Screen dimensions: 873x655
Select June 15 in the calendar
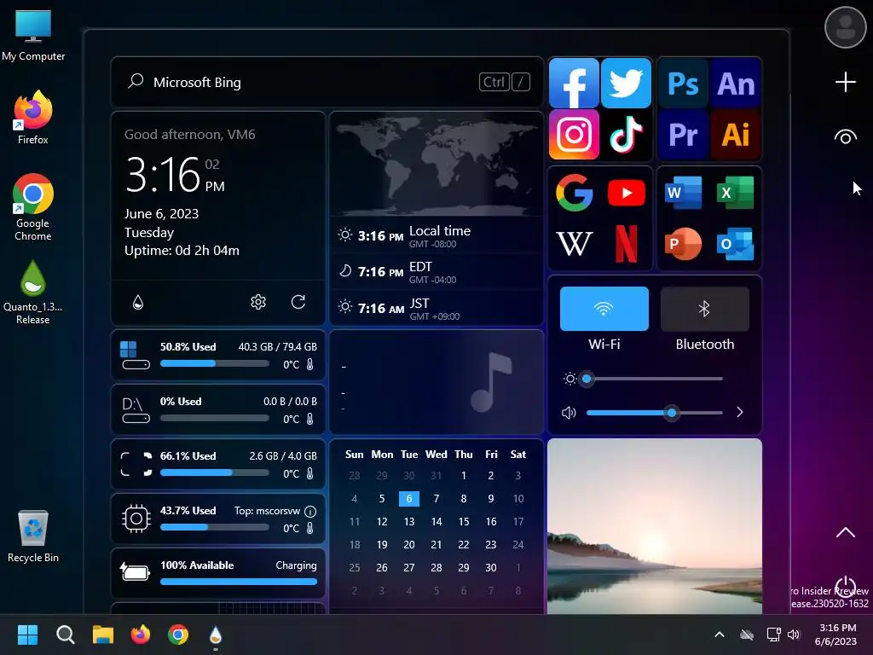pyautogui.click(x=463, y=521)
